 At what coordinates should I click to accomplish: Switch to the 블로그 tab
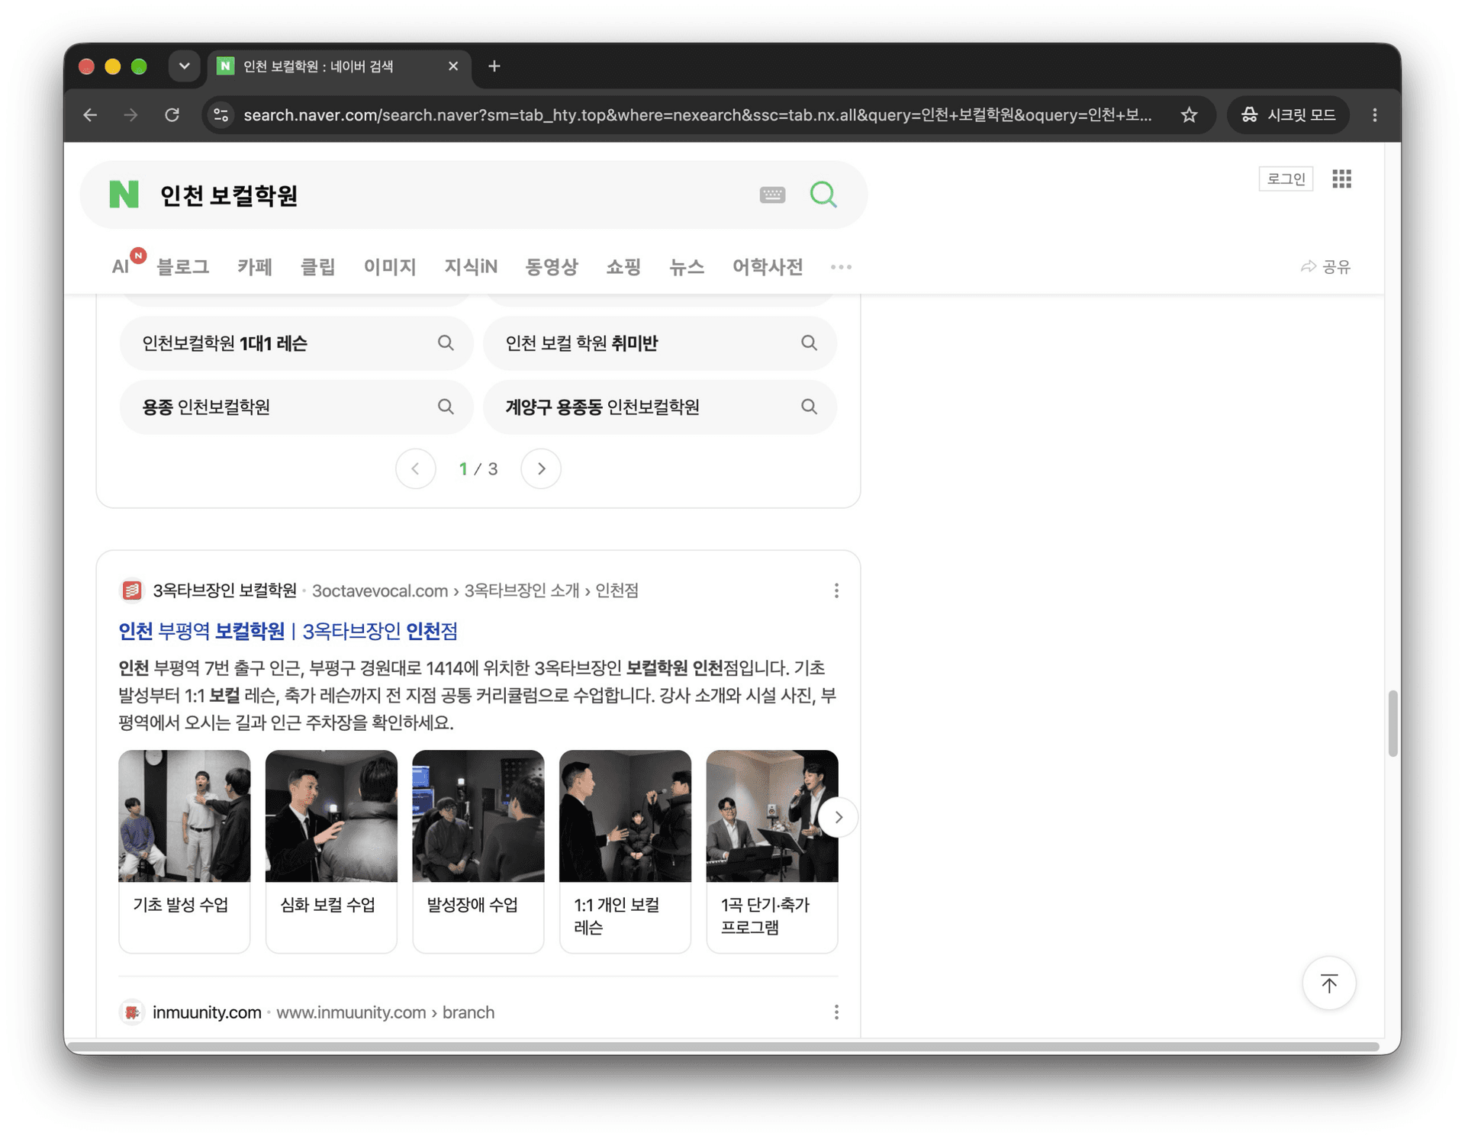(182, 267)
